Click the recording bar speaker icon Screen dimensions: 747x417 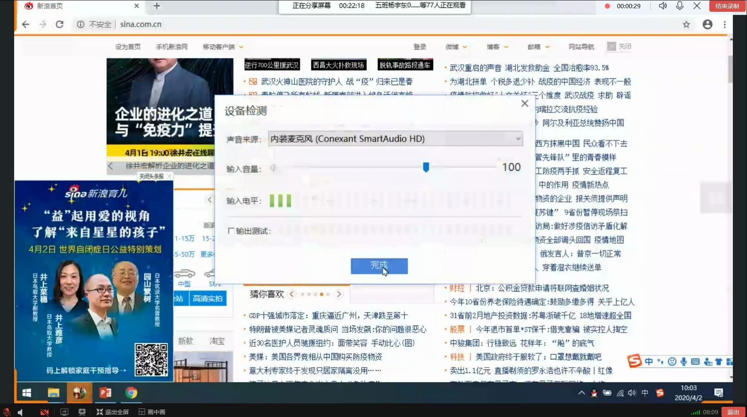pos(663,6)
